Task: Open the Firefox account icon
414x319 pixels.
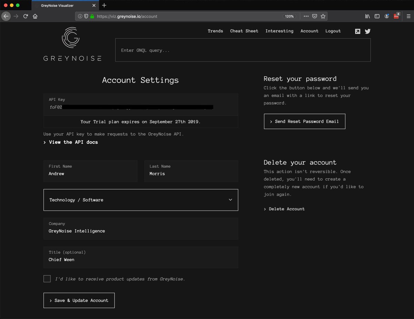Action: click(387, 16)
